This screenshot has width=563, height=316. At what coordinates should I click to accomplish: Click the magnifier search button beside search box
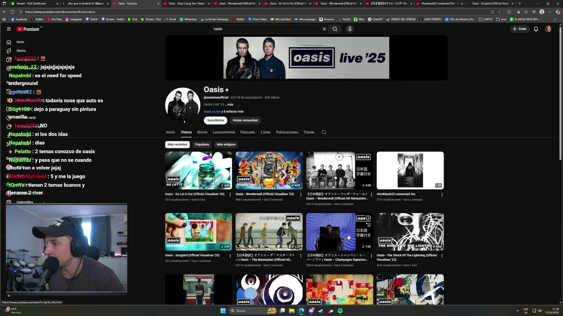click(x=335, y=29)
